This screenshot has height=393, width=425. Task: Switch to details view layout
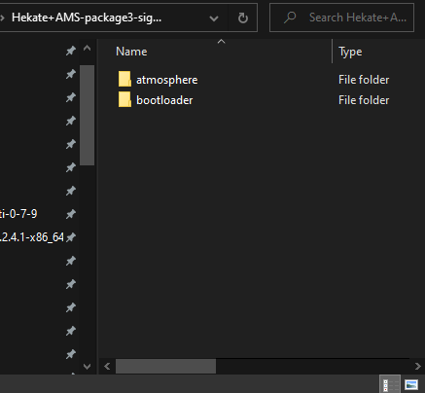(390, 385)
